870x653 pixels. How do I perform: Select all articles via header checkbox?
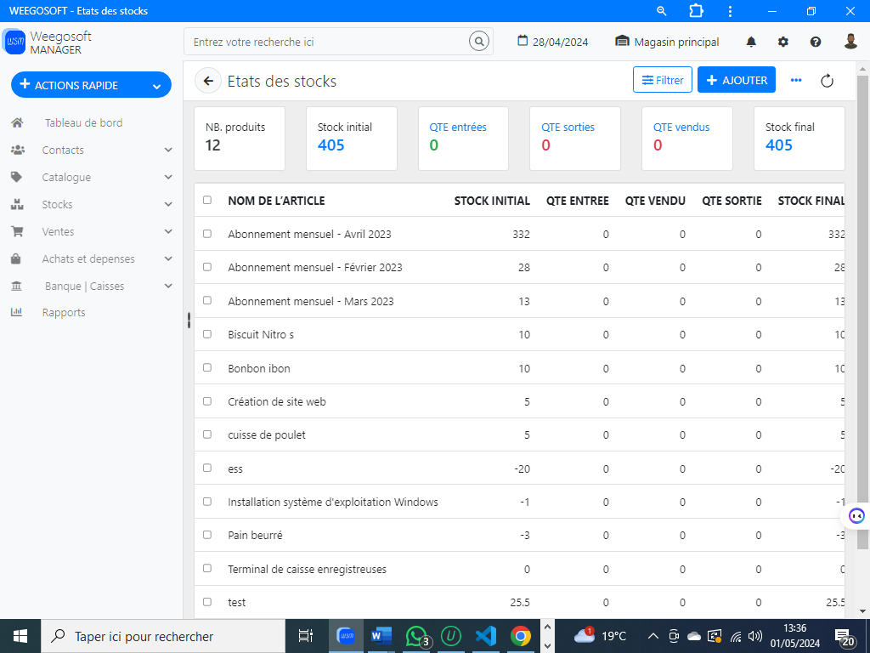click(x=207, y=200)
